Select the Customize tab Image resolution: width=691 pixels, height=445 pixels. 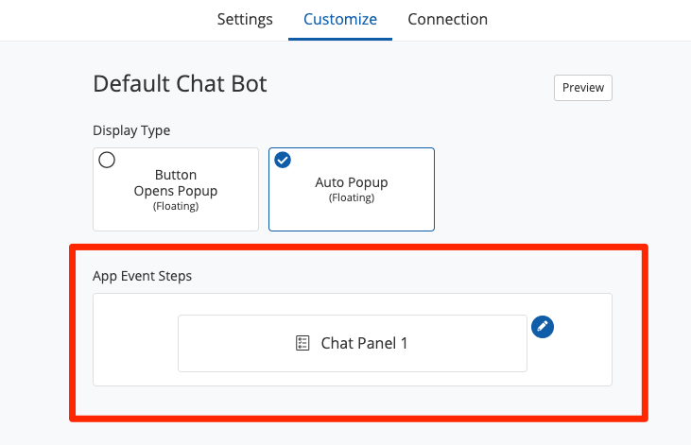tap(340, 19)
